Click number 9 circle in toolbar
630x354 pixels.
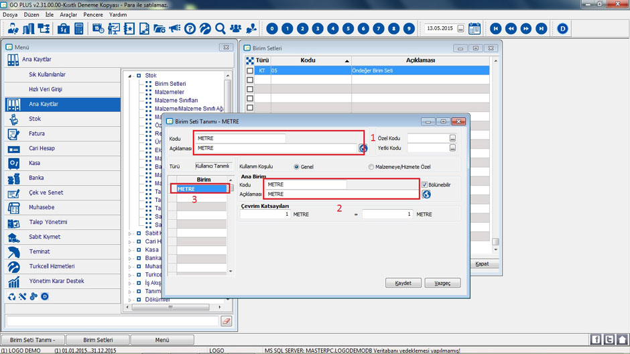click(x=409, y=29)
